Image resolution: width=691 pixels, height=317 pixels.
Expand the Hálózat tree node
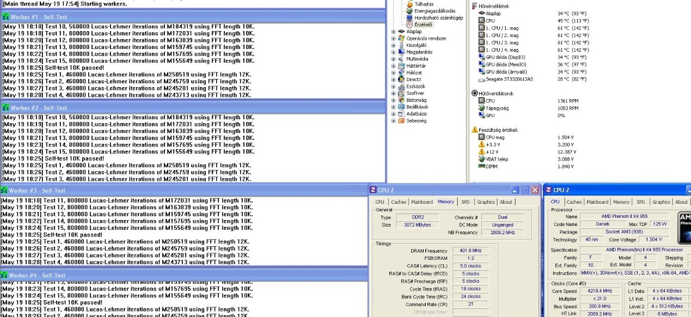coord(393,72)
